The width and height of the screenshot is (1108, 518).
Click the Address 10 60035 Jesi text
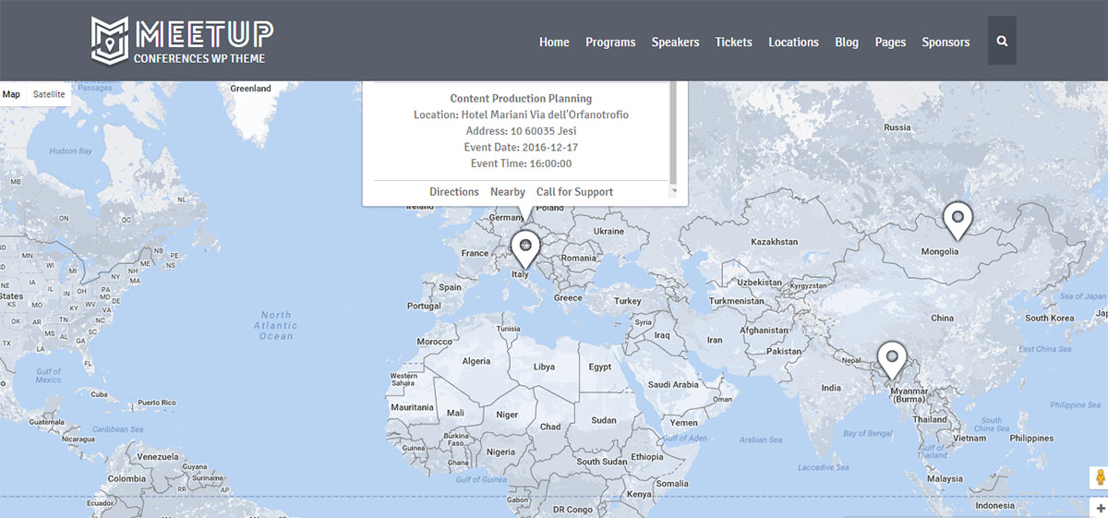pyautogui.click(x=521, y=131)
